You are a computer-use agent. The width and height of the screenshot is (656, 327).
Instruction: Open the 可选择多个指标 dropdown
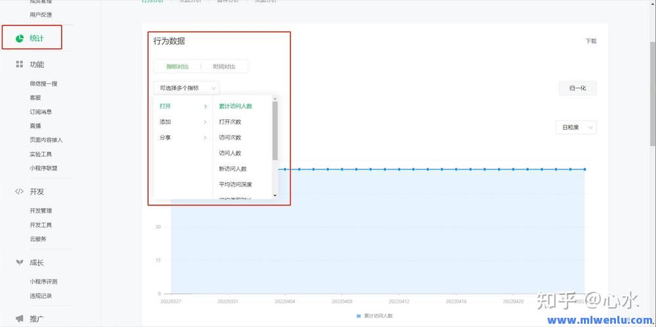[186, 88]
